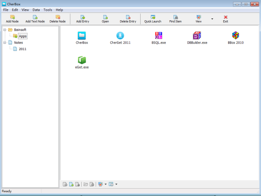The width and height of the screenshot is (261, 196).
Task: Select the CherGet 2011 entry icon
Action: (x=120, y=35)
